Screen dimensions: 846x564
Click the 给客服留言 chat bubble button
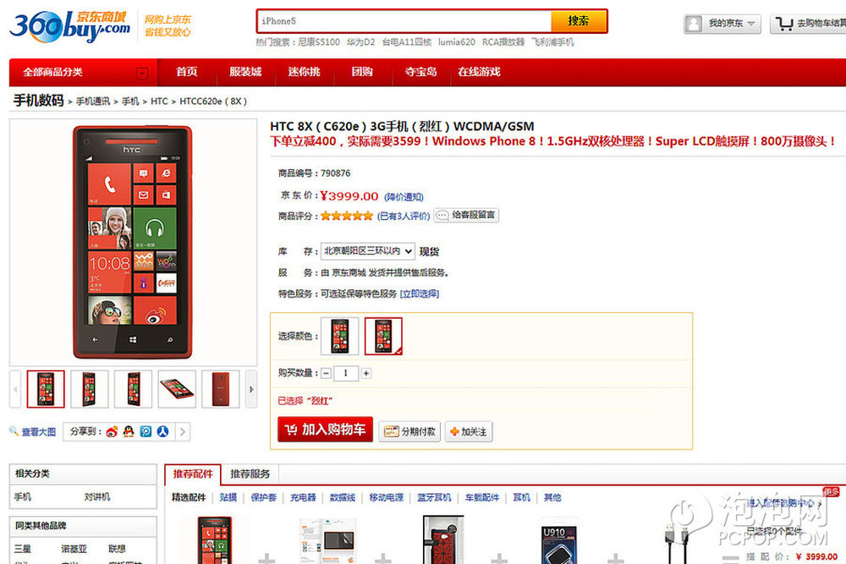[466, 215]
